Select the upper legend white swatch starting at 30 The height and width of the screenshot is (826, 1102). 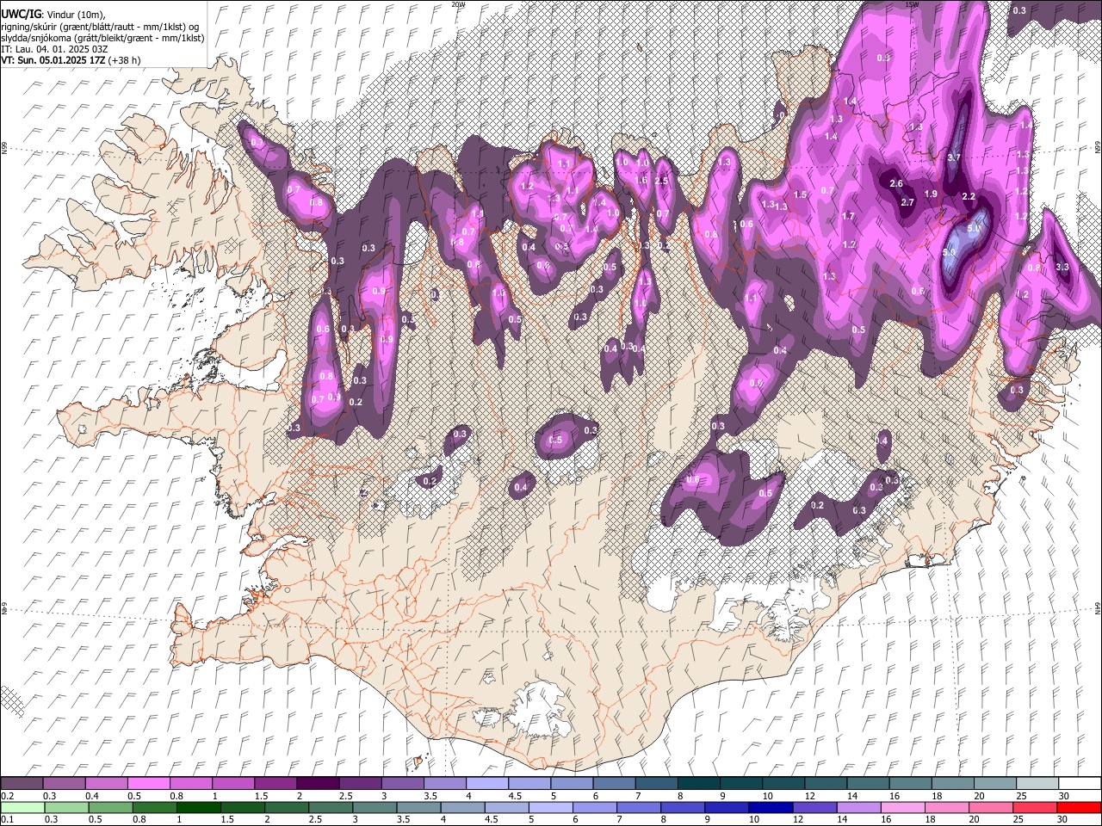1079,784
